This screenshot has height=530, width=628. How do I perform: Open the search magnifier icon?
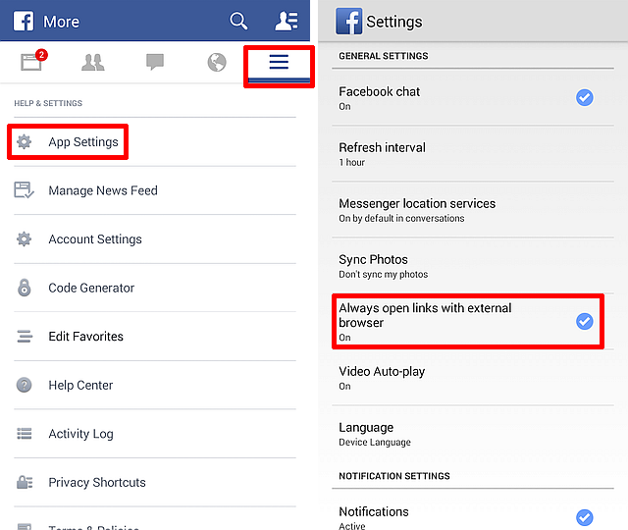click(x=238, y=21)
